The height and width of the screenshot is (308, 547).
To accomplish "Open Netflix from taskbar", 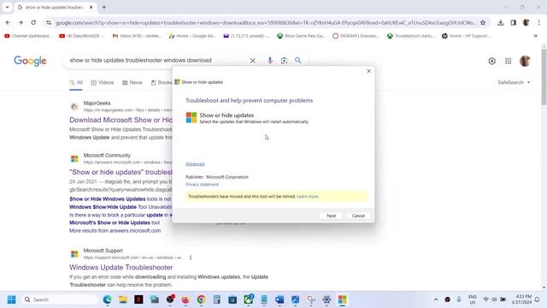I will pyautogui.click(x=138, y=299).
